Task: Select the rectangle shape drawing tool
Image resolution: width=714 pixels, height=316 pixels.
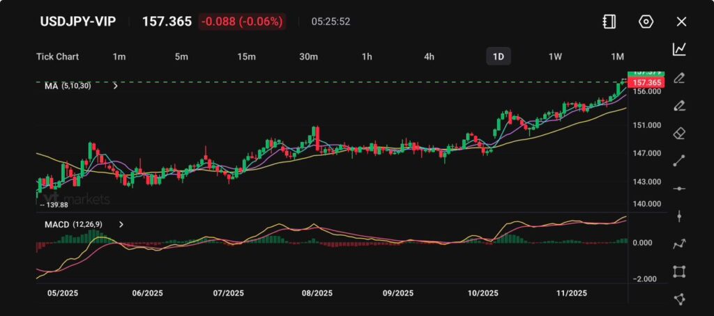Action: click(x=679, y=271)
